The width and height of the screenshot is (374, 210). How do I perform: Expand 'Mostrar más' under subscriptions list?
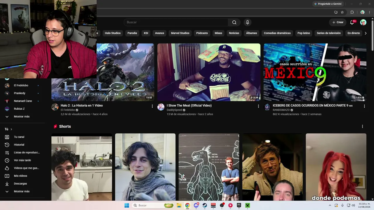(x=22, y=117)
